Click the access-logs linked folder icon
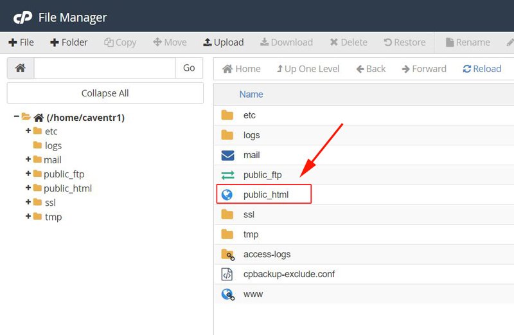 point(228,255)
